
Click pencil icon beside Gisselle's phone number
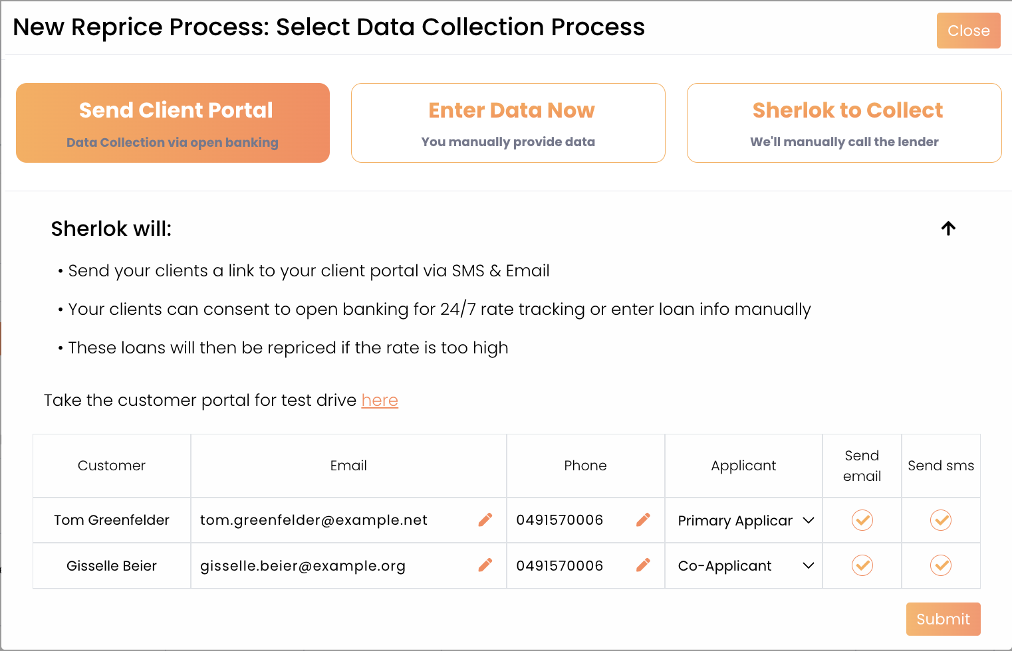click(x=643, y=565)
